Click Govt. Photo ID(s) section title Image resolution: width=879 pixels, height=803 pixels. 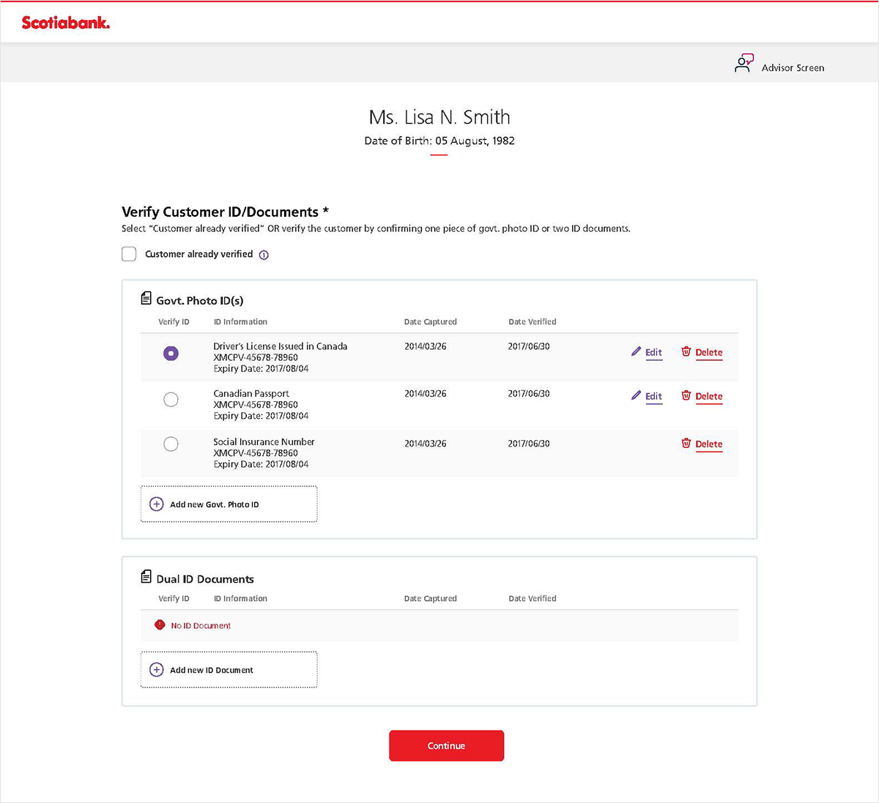click(200, 301)
